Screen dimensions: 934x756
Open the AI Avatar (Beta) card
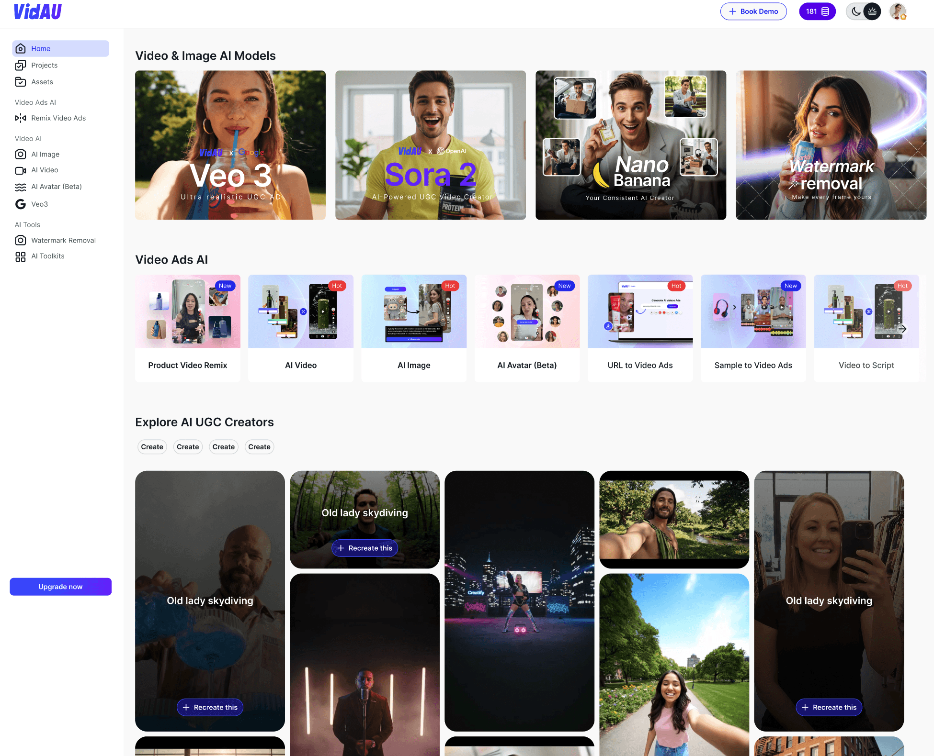(x=527, y=328)
